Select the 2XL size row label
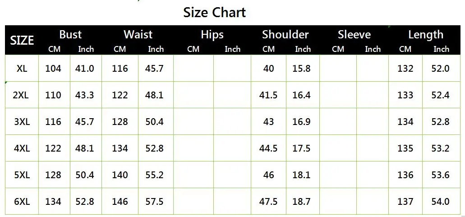Screen dimensions: 465x217 (x=22, y=95)
